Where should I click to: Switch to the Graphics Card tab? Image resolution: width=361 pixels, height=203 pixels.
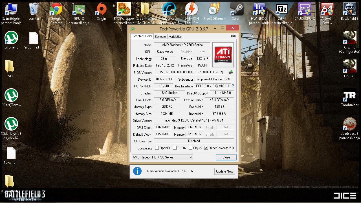click(x=142, y=36)
